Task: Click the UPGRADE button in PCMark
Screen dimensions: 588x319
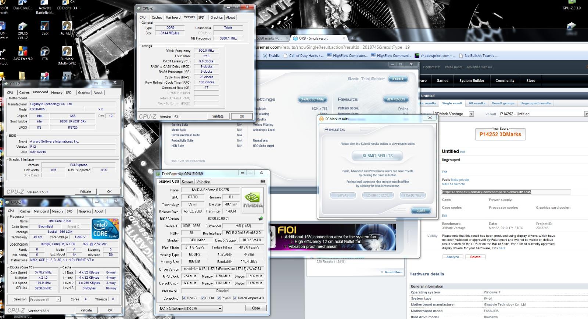Action: tap(398, 79)
